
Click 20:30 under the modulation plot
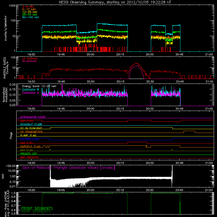click(150, 109)
